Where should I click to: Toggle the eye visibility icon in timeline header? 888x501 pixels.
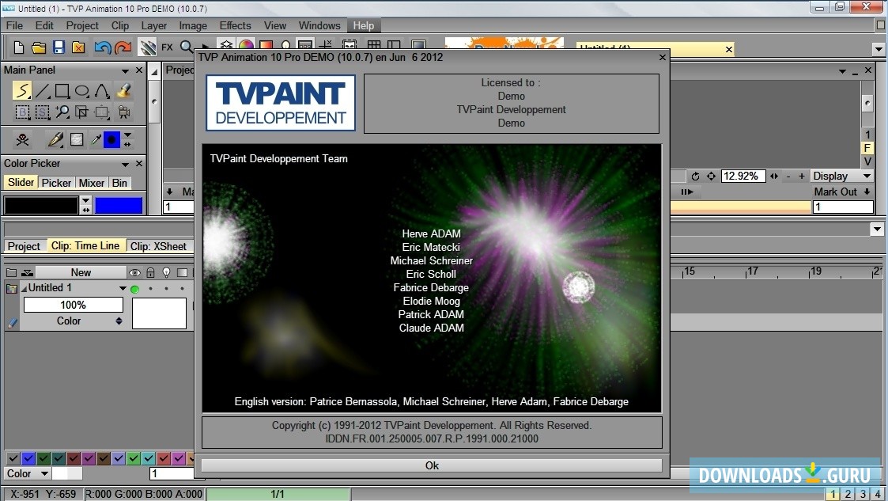(x=135, y=271)
